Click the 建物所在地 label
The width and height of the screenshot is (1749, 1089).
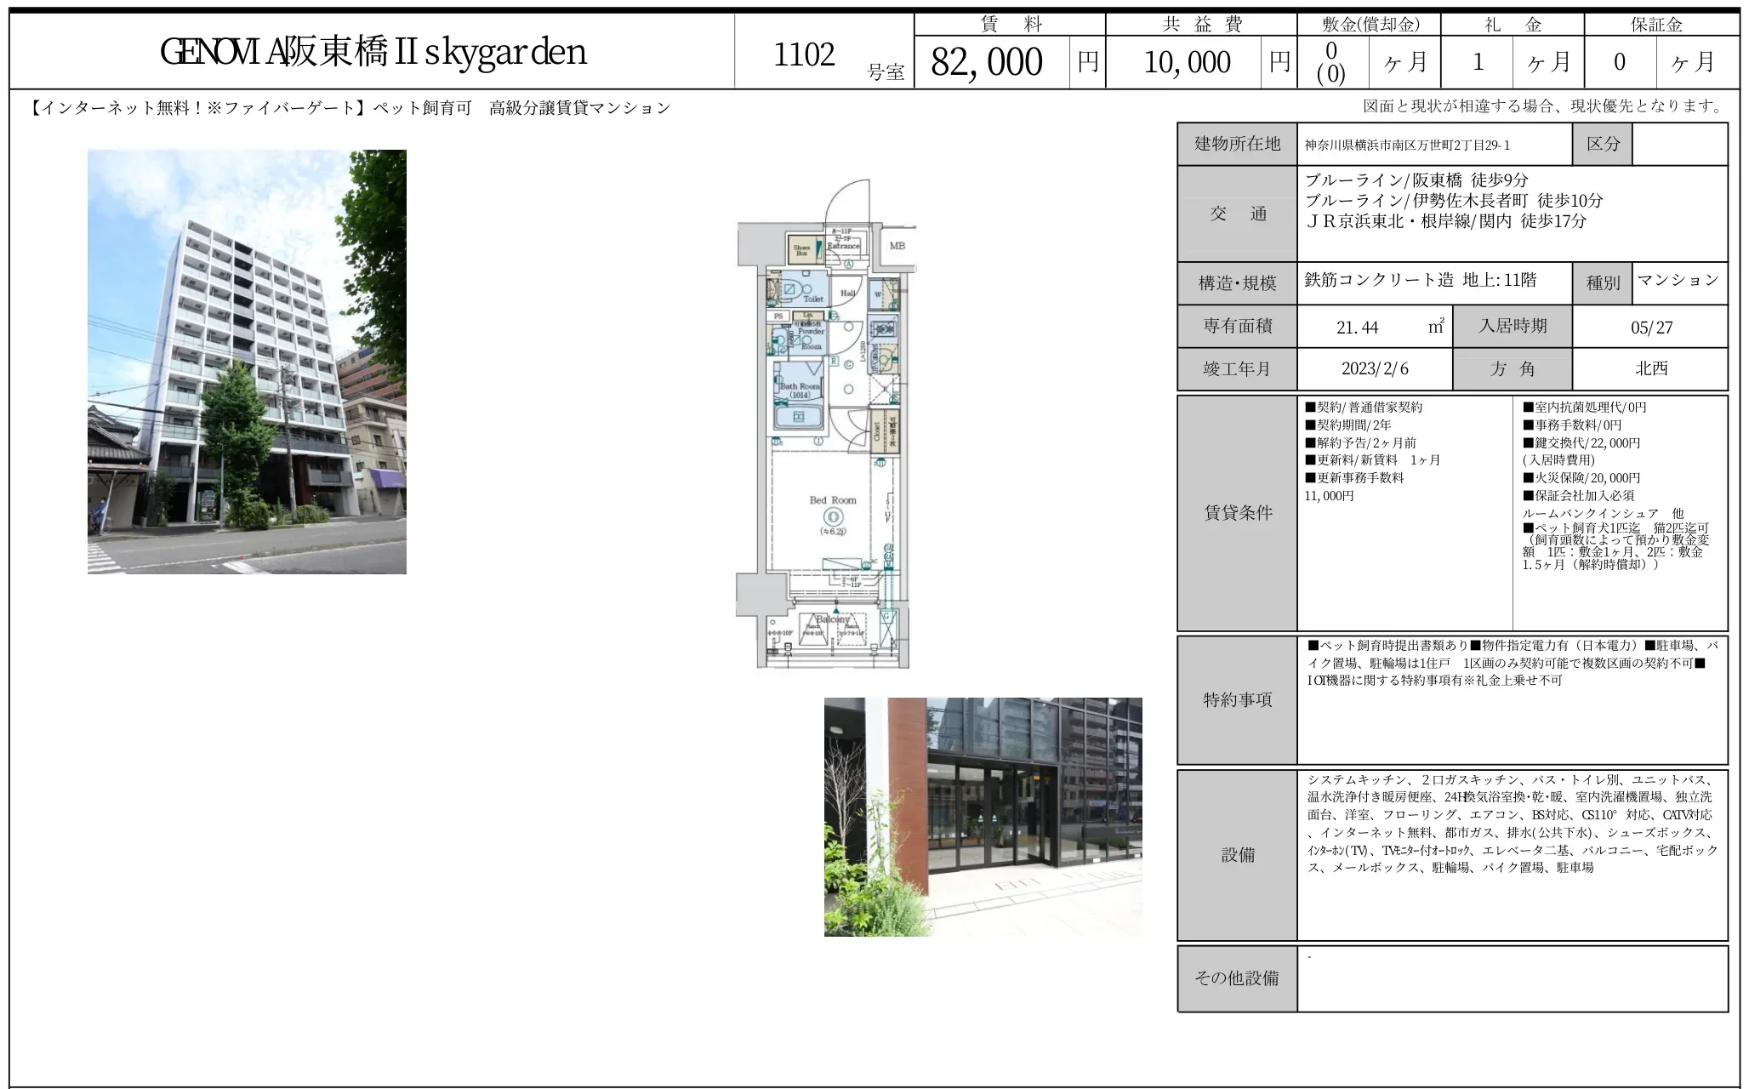1237,144
